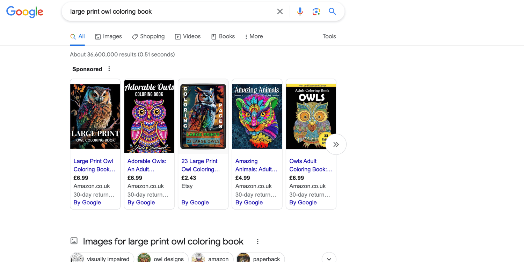Screen dimensions: 524x262
Task: Activate voice search with the microphone icon
Action: point(300,11)
